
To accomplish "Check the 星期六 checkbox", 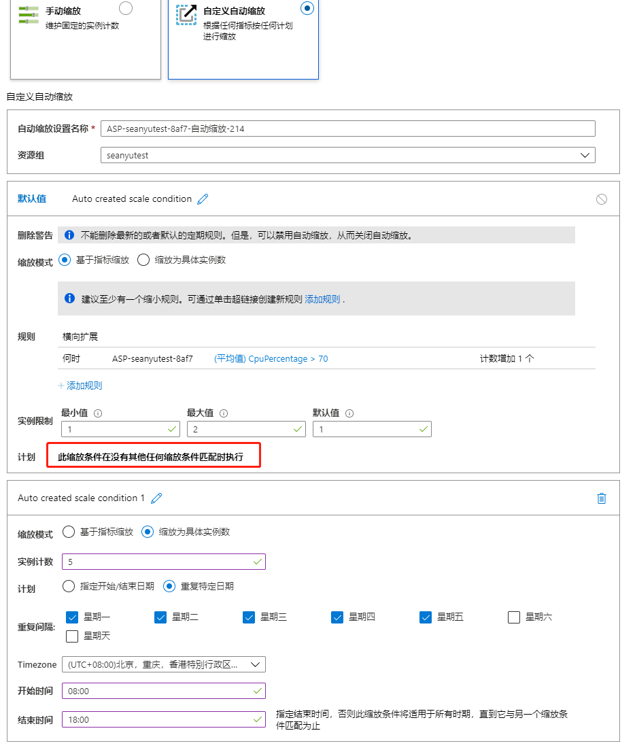I will click(514, 617).
